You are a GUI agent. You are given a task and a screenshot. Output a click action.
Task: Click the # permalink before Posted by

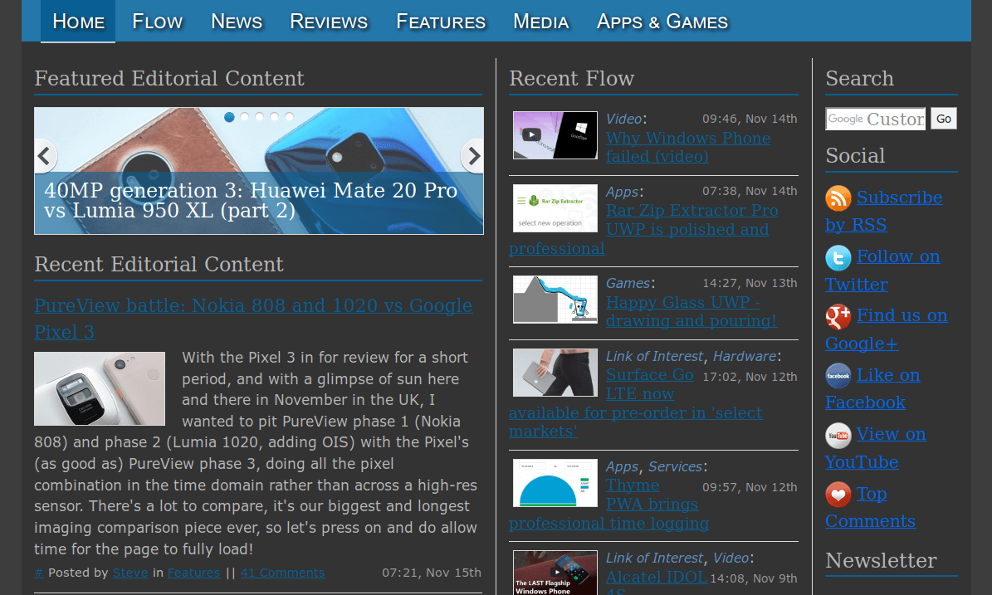click(38, 573)
